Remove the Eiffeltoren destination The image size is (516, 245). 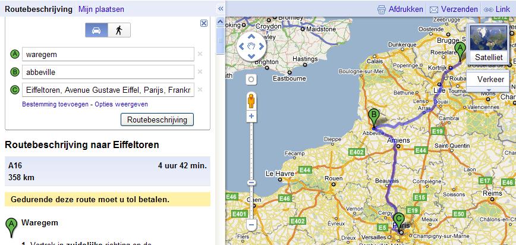click(200, 90)
